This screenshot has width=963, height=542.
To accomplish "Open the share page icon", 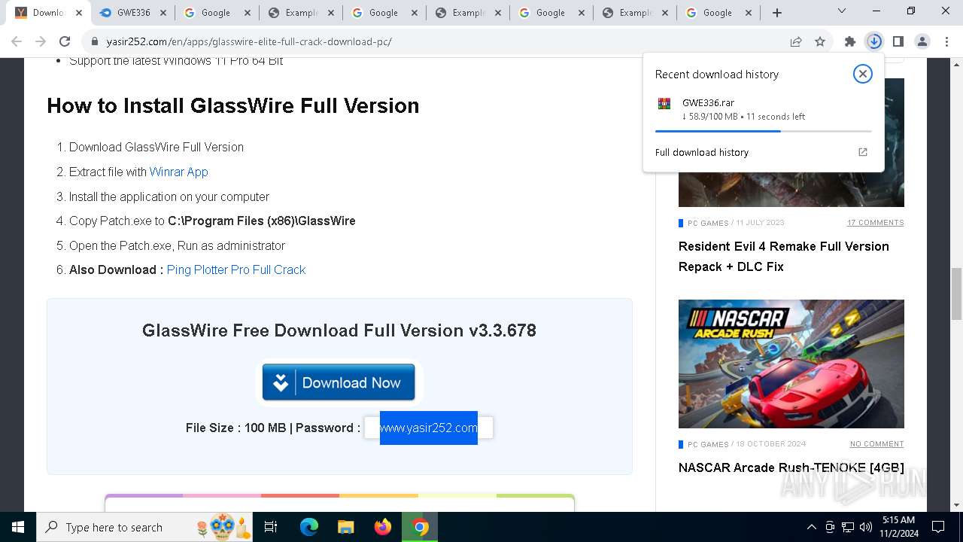I will [x=796, y=42].
